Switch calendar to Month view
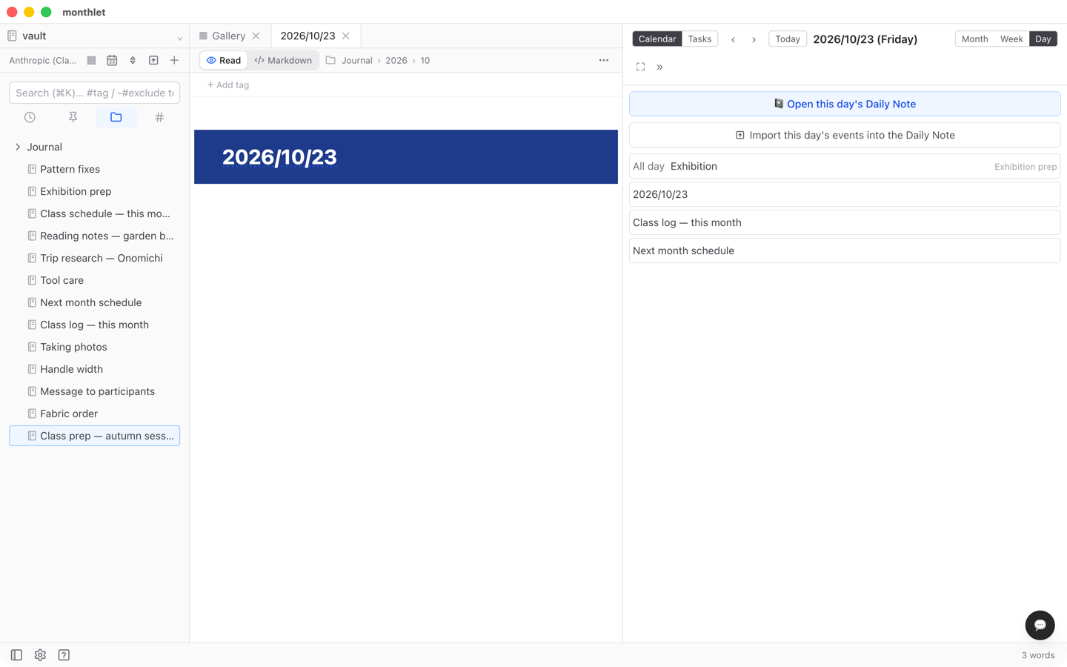The height and width of the screenshot is (667, 1067). click(974, 39)
